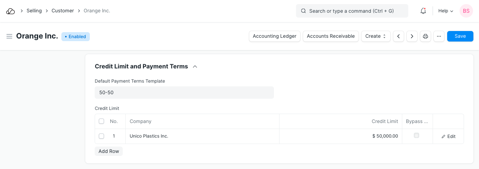The height and width of the screenshot is (169, 479).
Task: Open the three-dots more options menu
Action: (439, 36)
